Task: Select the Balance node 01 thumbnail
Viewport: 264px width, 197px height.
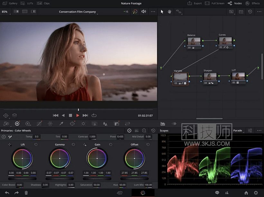Action: [194, 41]
